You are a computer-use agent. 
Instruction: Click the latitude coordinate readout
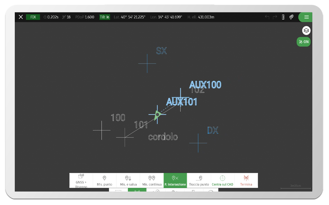130,17
